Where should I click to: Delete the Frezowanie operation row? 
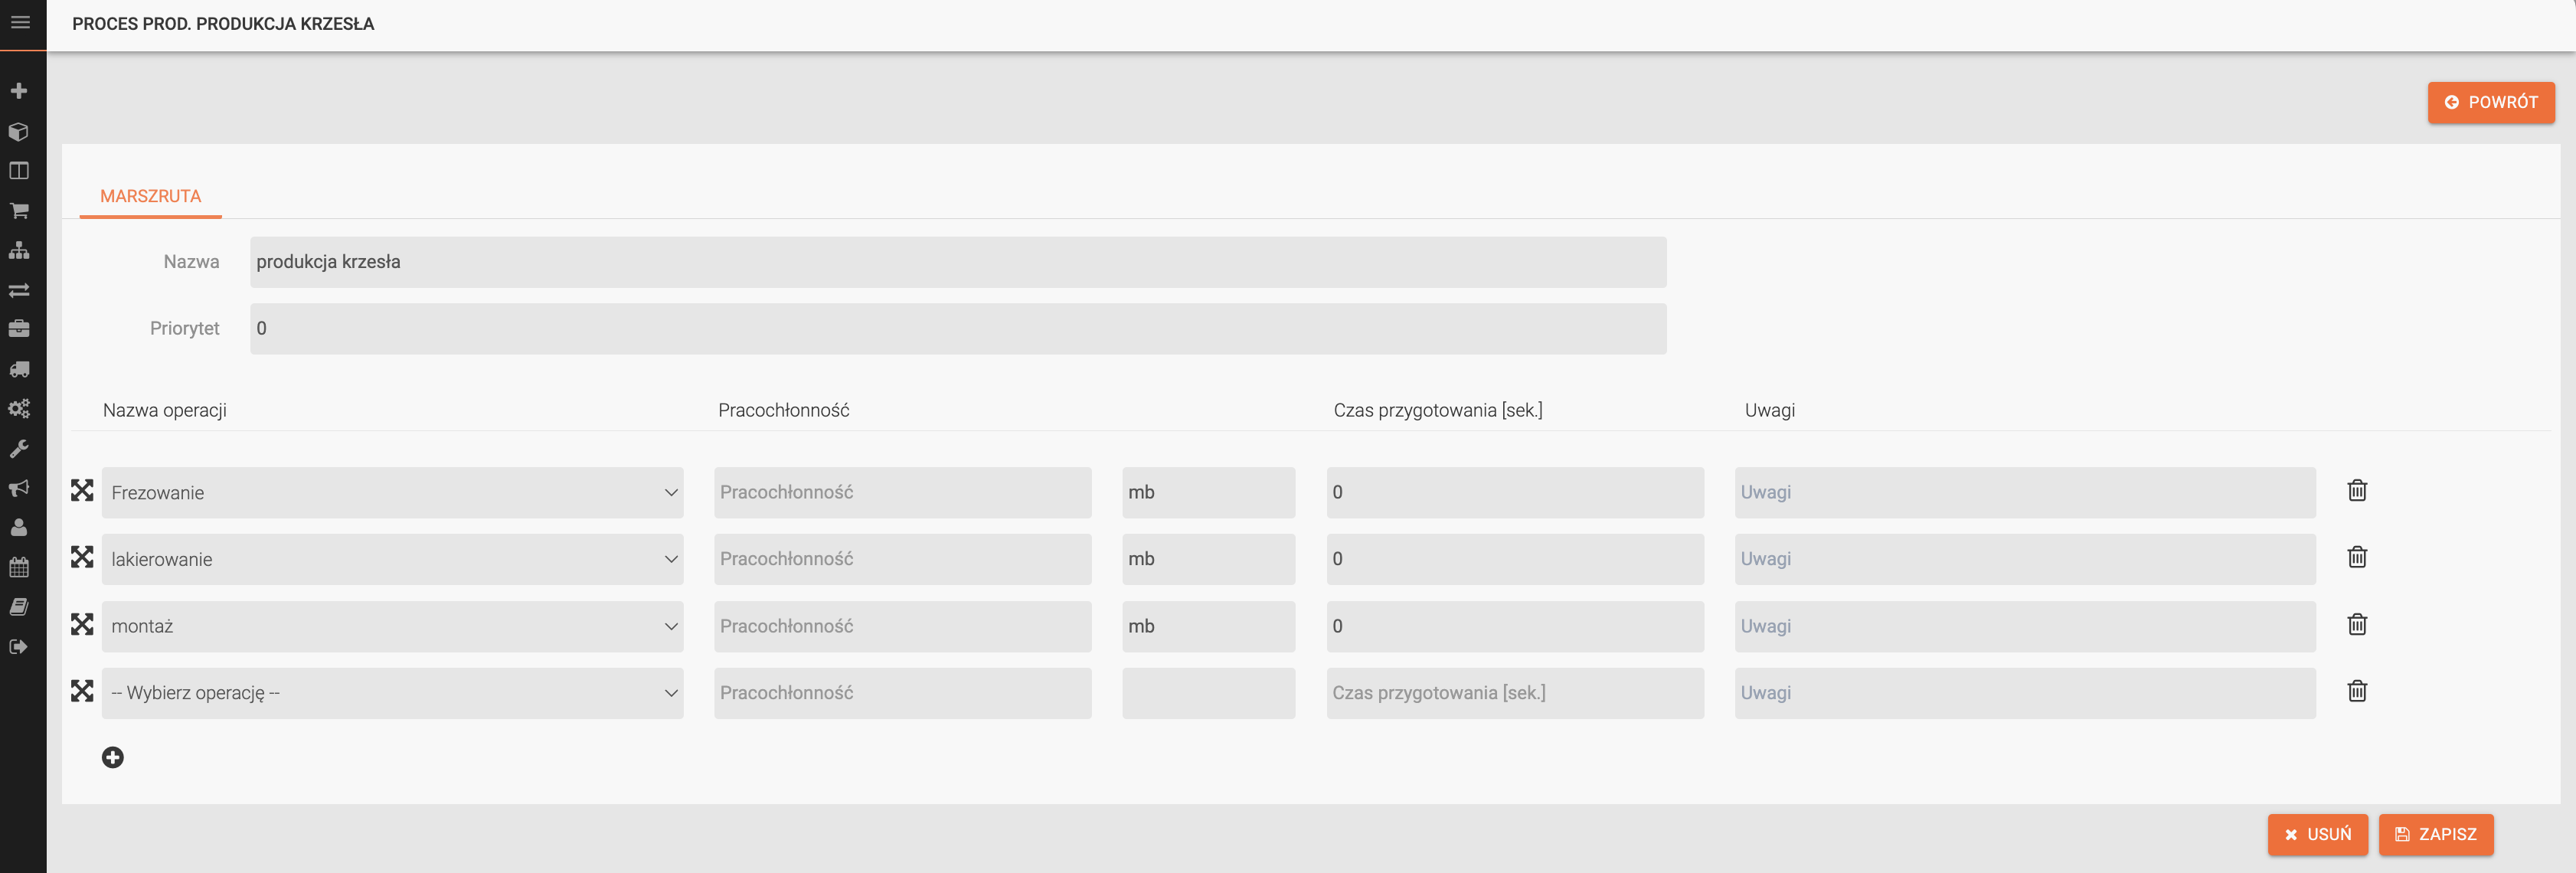(2356, 491)
